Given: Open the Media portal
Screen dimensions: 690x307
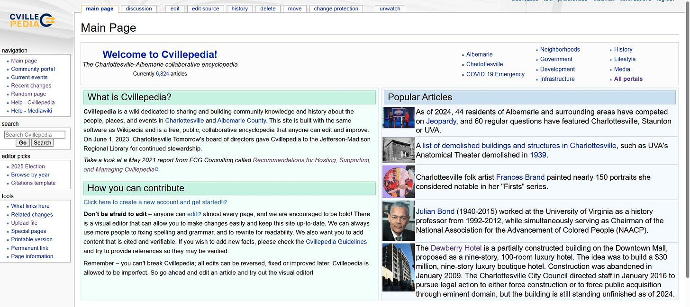Looking at the screenshot, I should click(622, 69).
